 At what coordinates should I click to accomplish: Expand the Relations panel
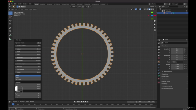tap(164, 74)
